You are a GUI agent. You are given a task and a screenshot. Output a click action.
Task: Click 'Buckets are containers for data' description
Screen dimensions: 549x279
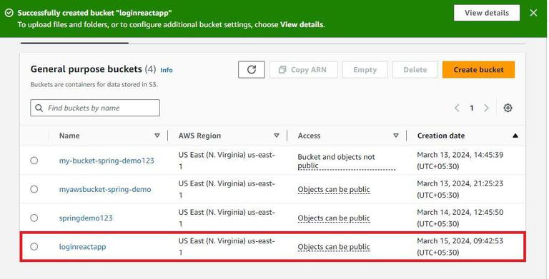(x=94, y=84)
